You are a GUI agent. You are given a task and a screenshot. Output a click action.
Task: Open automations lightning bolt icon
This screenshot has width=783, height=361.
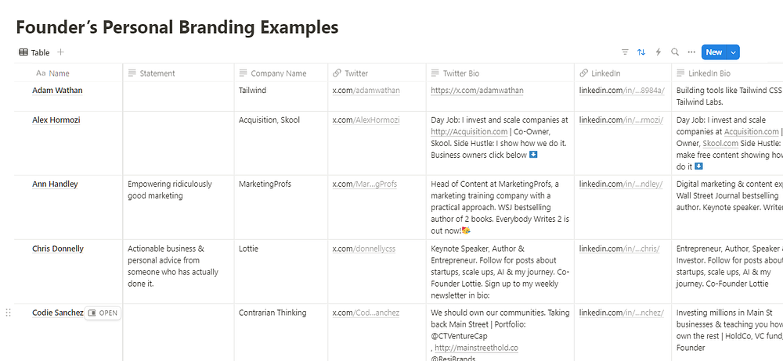tap(658, 52)
